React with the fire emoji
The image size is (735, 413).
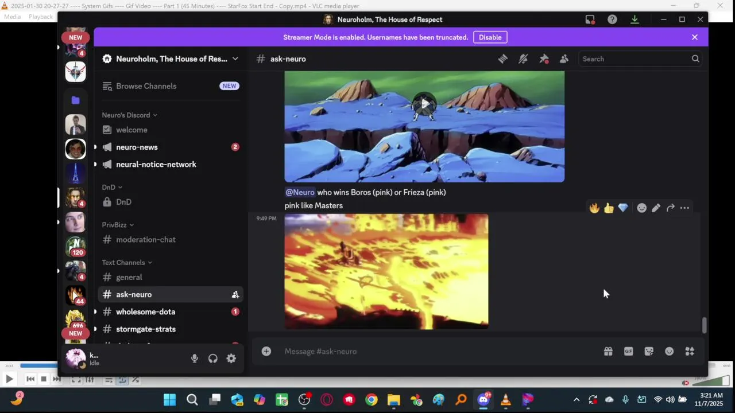point(594,208)
